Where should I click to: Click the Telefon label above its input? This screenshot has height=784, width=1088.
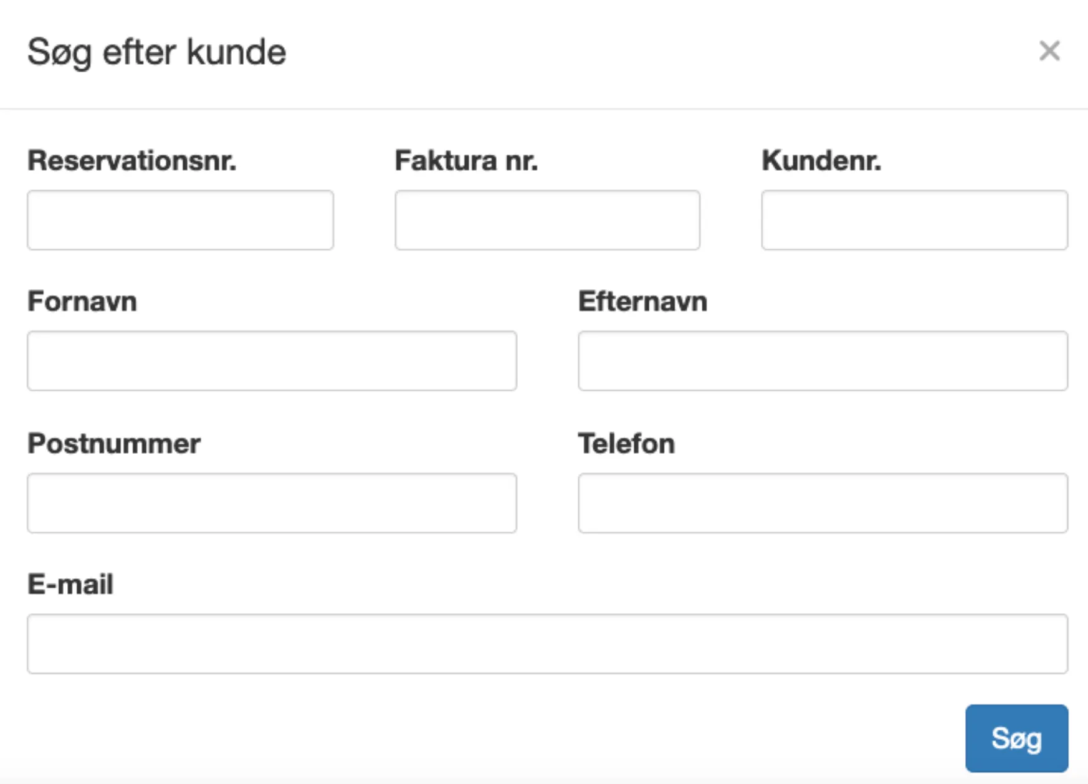[626, 444]
